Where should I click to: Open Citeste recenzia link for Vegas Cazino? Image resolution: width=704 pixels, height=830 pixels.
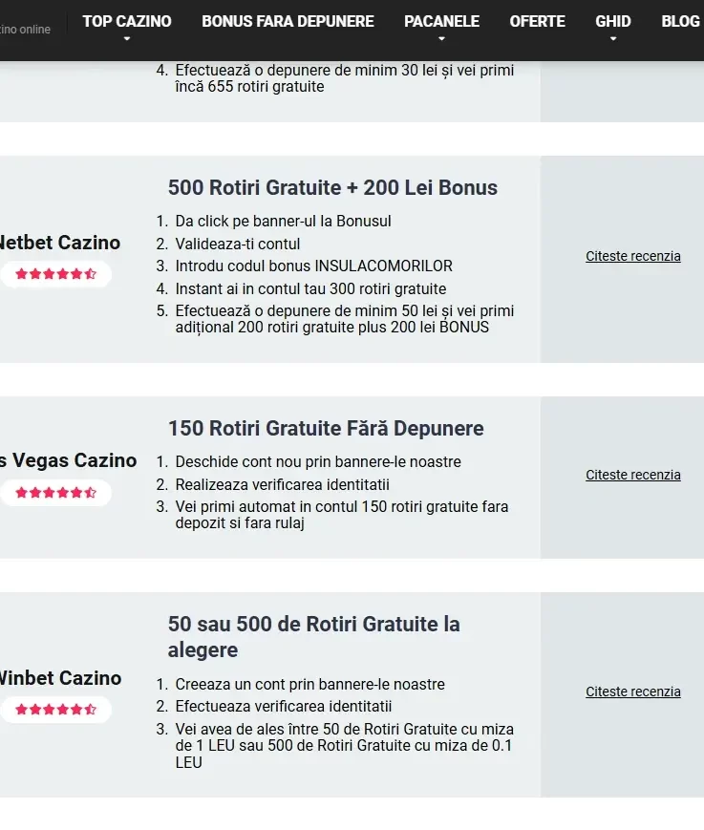[x=633, y=475]
